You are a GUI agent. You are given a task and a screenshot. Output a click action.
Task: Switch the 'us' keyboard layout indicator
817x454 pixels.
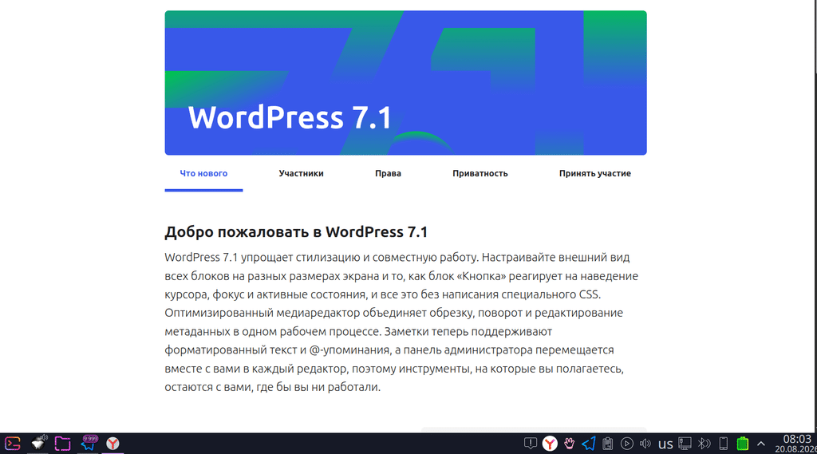665,444
